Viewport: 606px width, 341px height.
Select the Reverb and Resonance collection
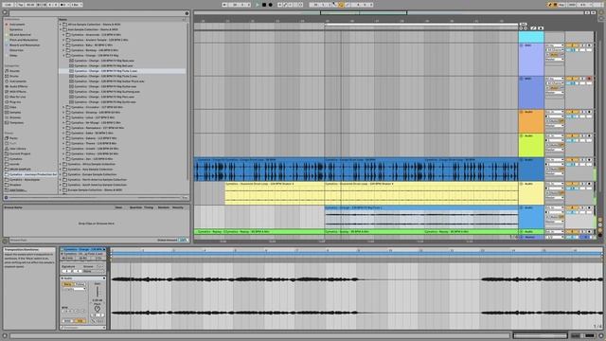(25, 45)
